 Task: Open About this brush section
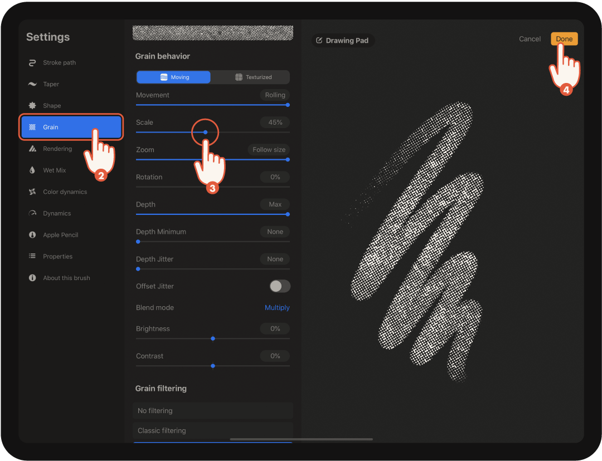66,278
